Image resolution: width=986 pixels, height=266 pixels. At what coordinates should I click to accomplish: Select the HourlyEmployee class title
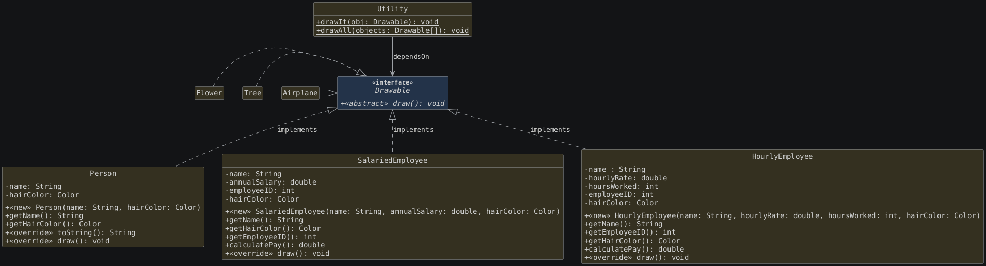point(782,157)
